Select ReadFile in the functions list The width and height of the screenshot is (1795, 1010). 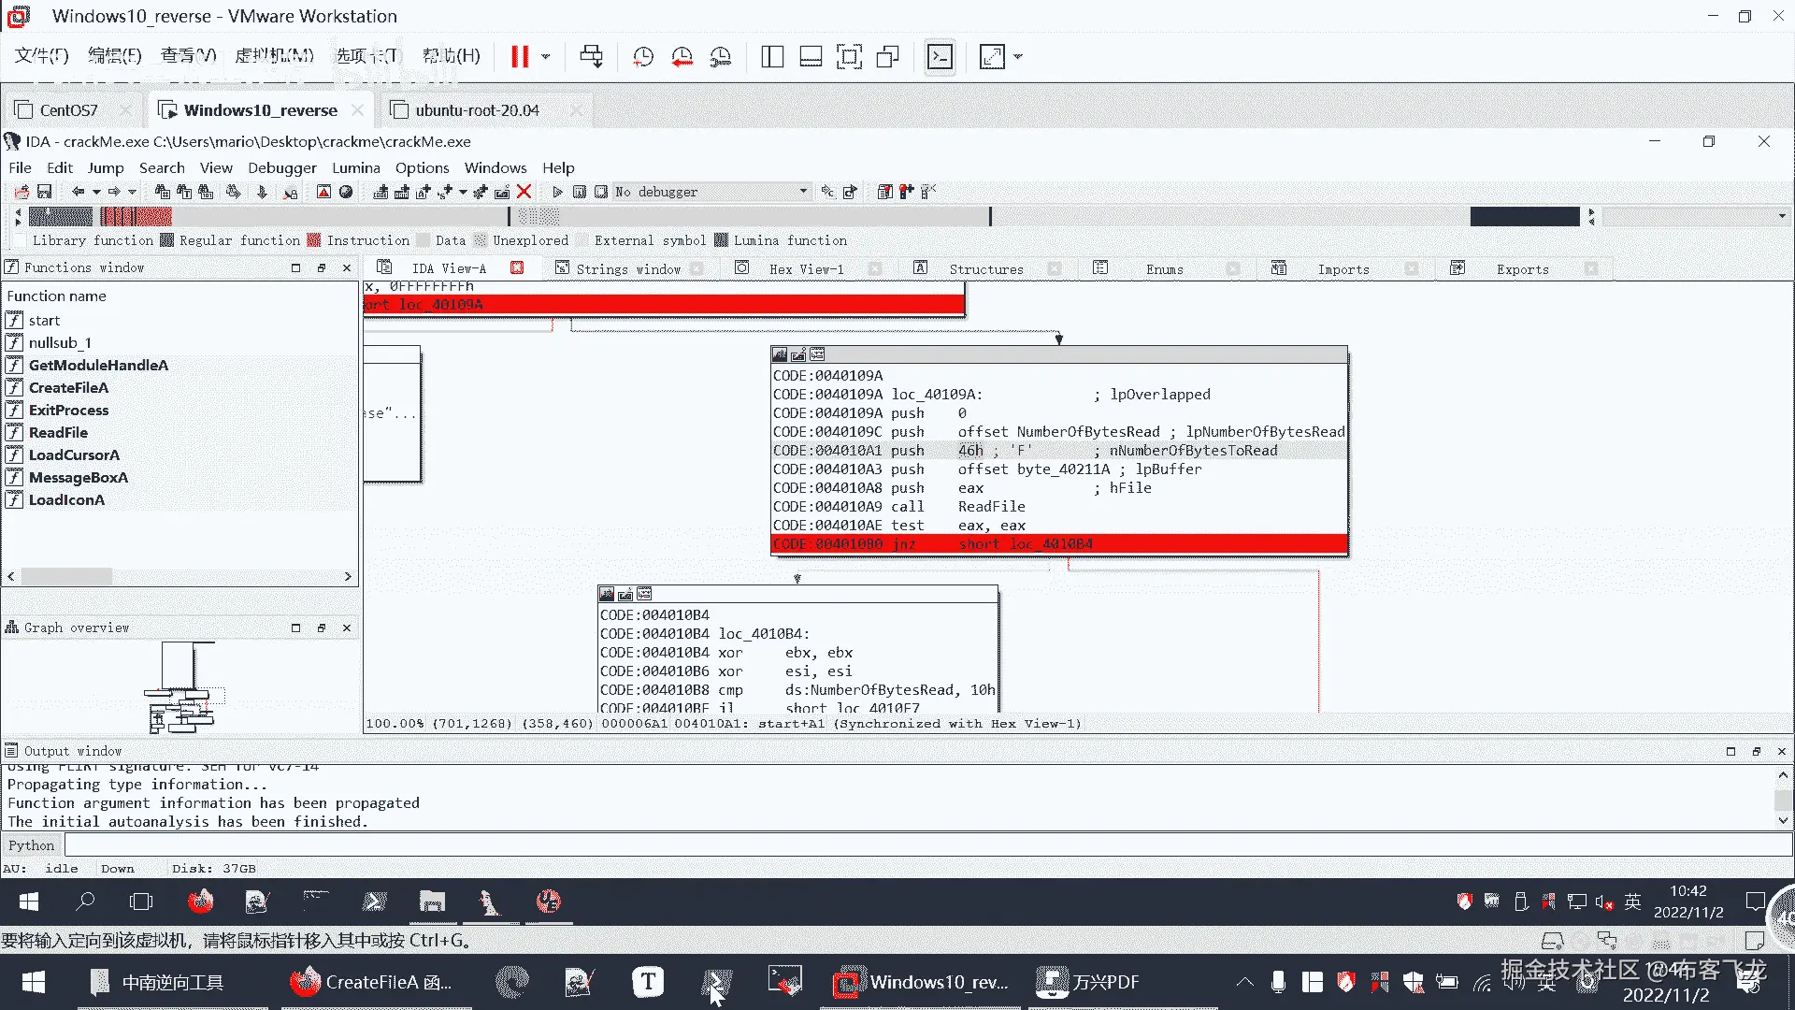tap(58, 432)
